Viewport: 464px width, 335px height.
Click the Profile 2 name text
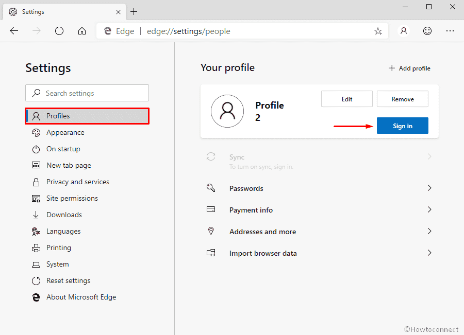[270, 111]
